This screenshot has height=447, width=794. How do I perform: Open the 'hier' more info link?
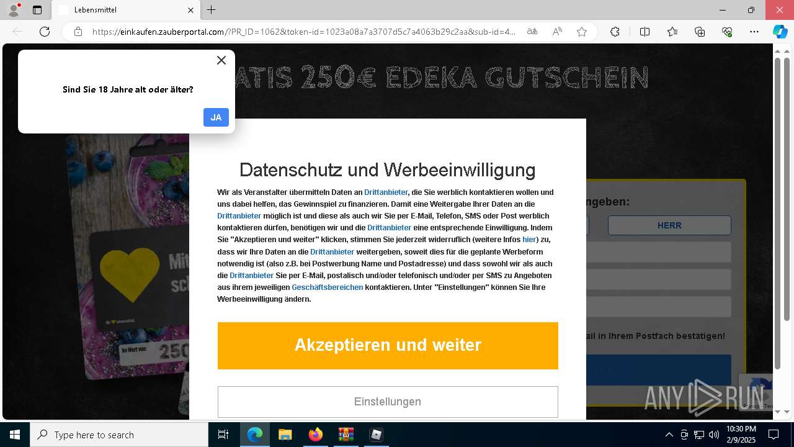tap(529, 240)
